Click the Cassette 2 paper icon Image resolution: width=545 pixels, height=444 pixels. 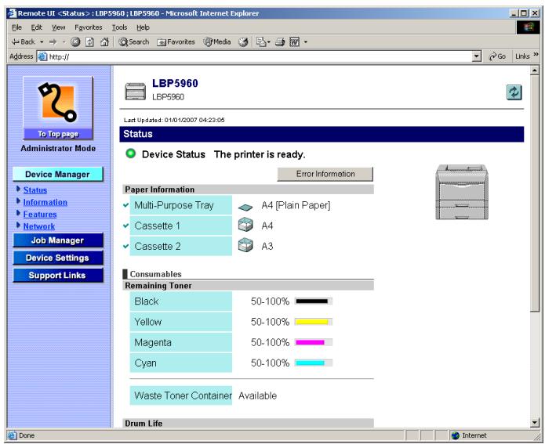point(245,245)
